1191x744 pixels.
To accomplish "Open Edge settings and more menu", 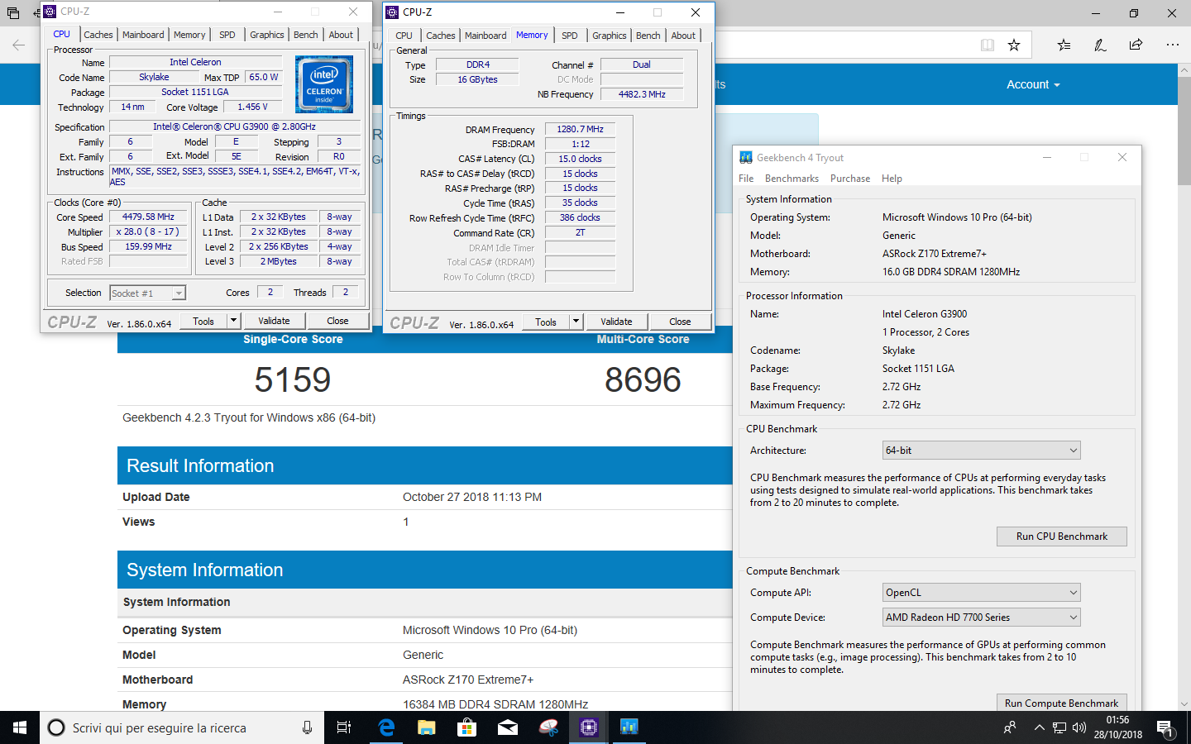I will point(1173,45).
